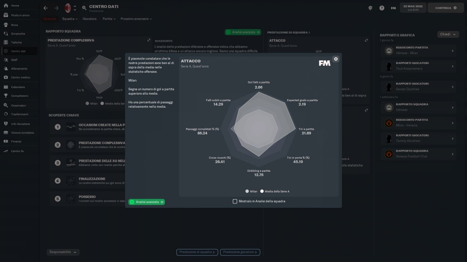The height and width of the screenshot is (262, 467).
Task: Click the Continua button
Action: point(446,8)
